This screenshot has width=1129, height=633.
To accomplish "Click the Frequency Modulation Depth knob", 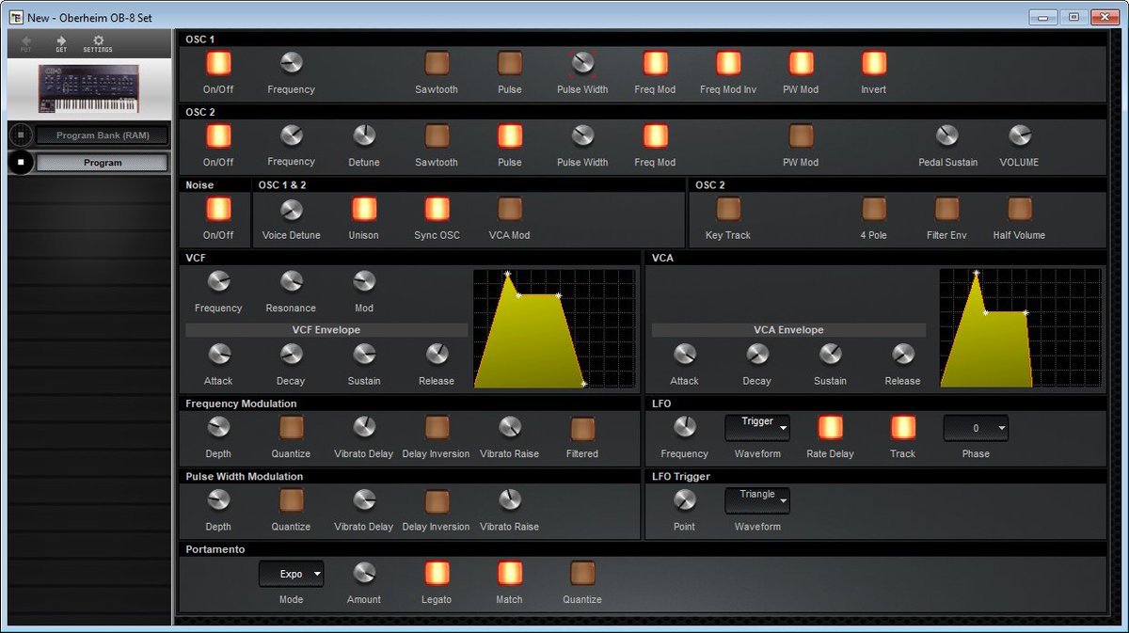I will [218, 427].
